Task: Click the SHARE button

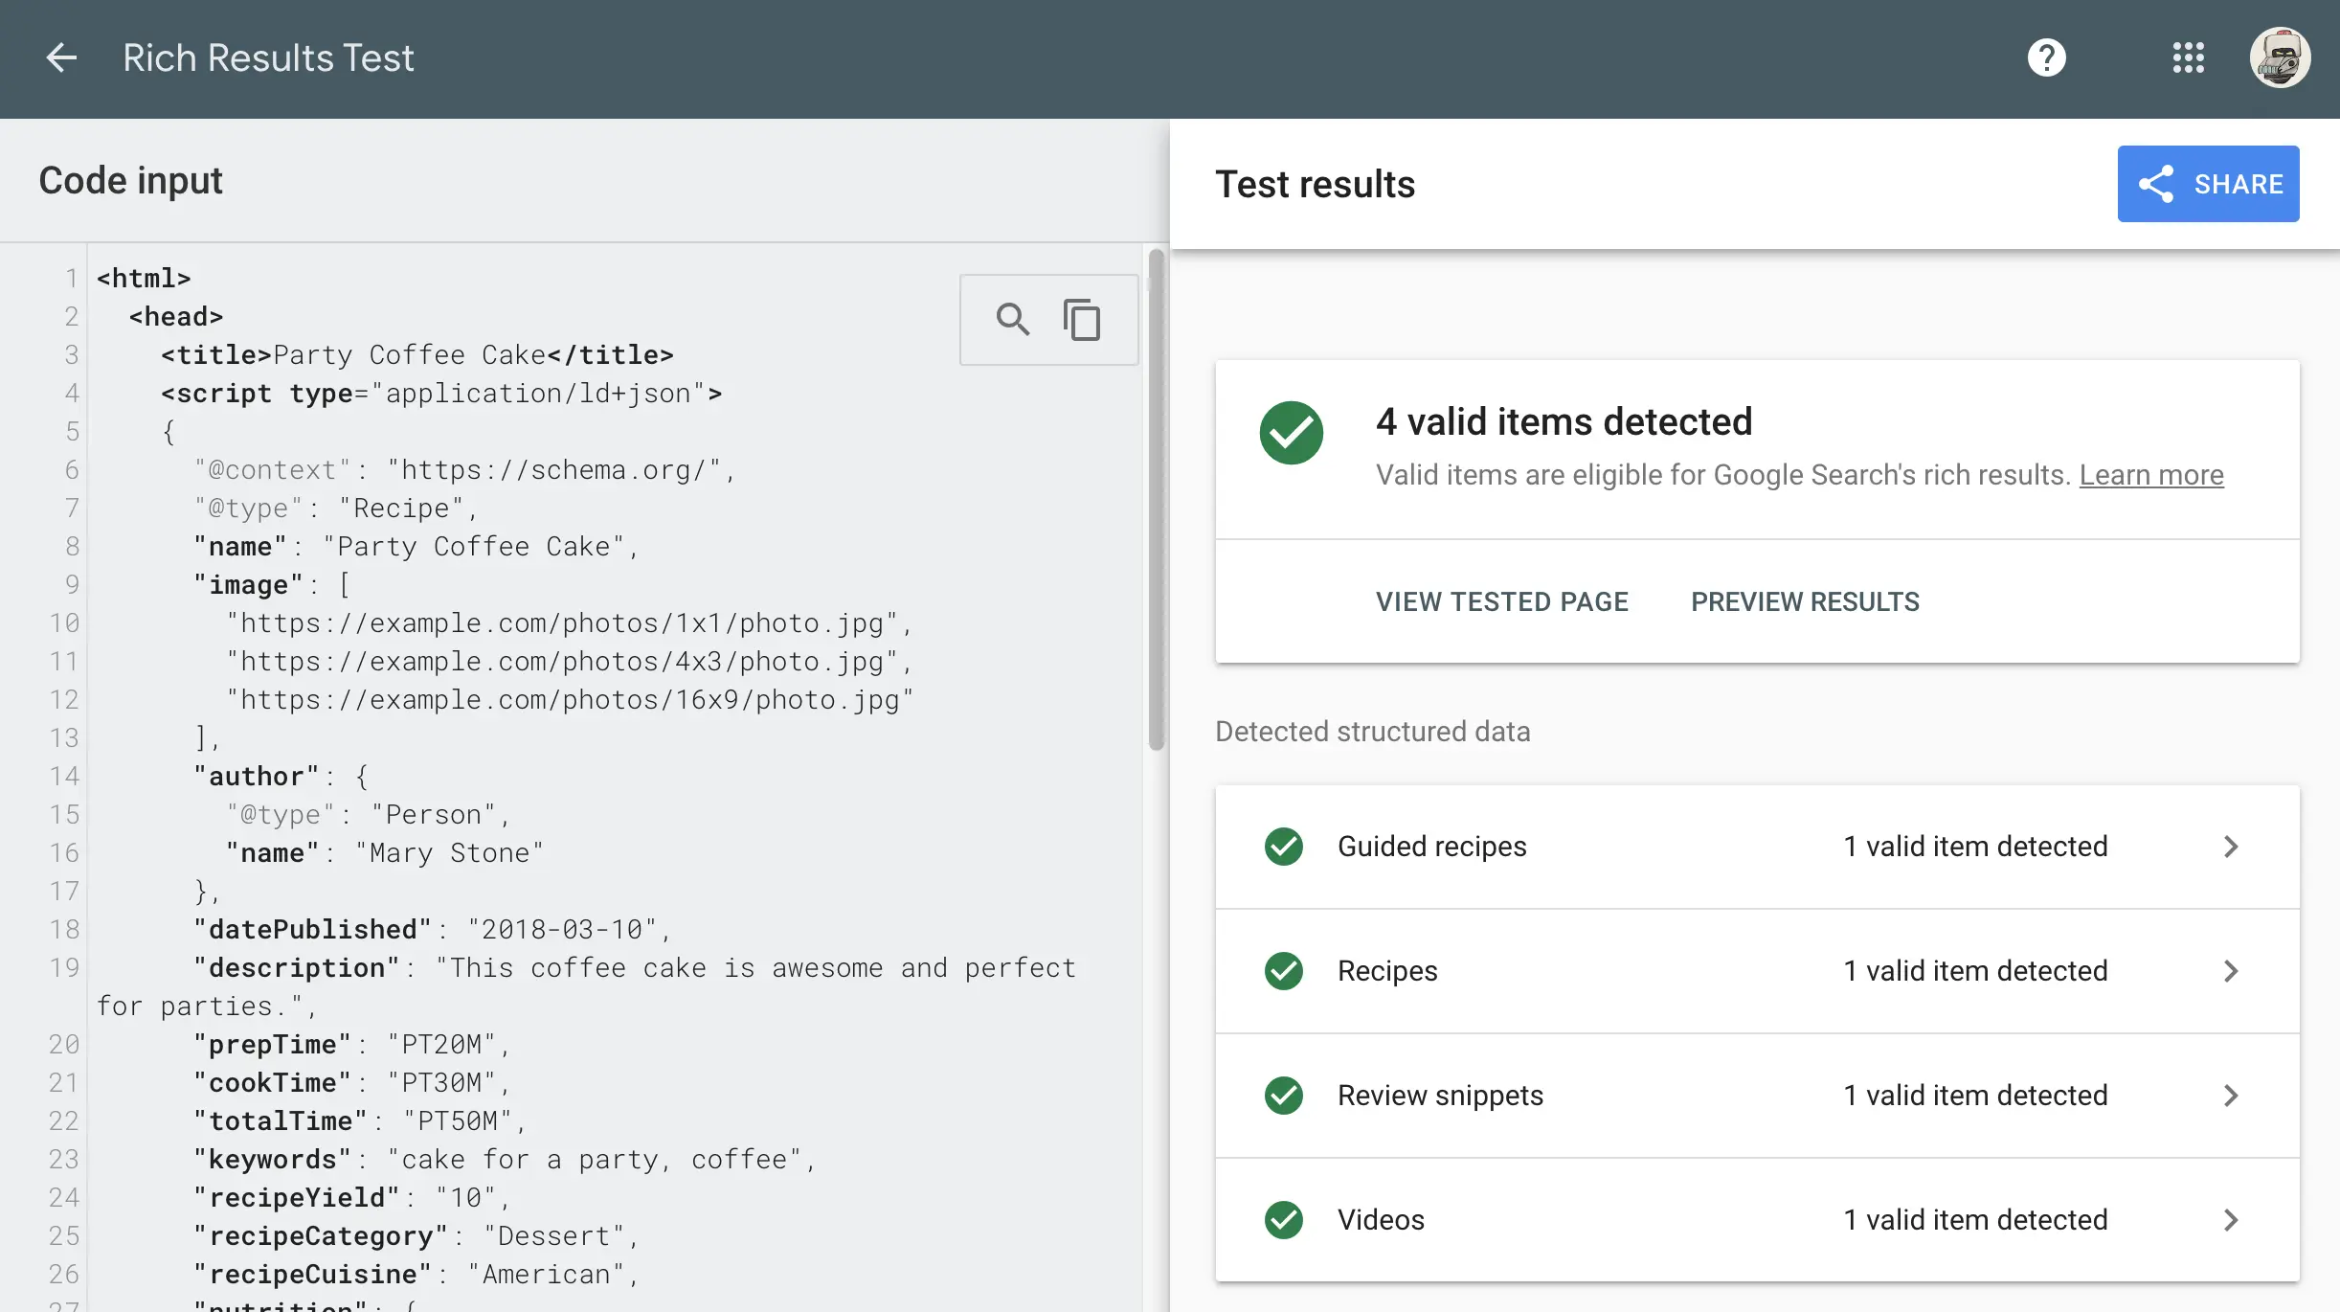Action: (2208, 184)
